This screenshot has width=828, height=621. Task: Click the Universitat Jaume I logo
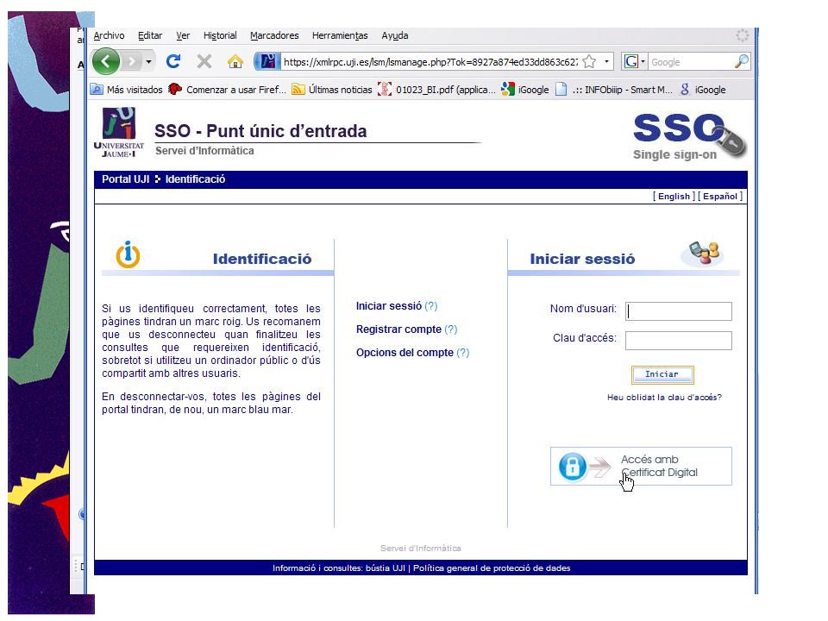(x=119, y=132)
